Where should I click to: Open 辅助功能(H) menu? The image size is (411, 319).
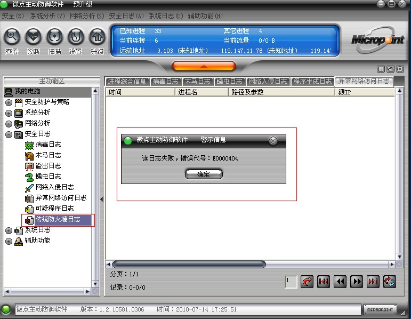pos(205,16)
